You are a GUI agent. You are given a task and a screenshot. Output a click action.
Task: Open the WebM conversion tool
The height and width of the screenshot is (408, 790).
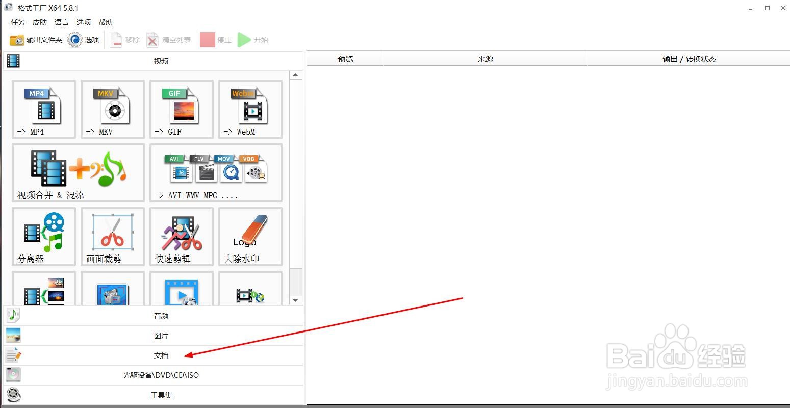click(250, 109)
